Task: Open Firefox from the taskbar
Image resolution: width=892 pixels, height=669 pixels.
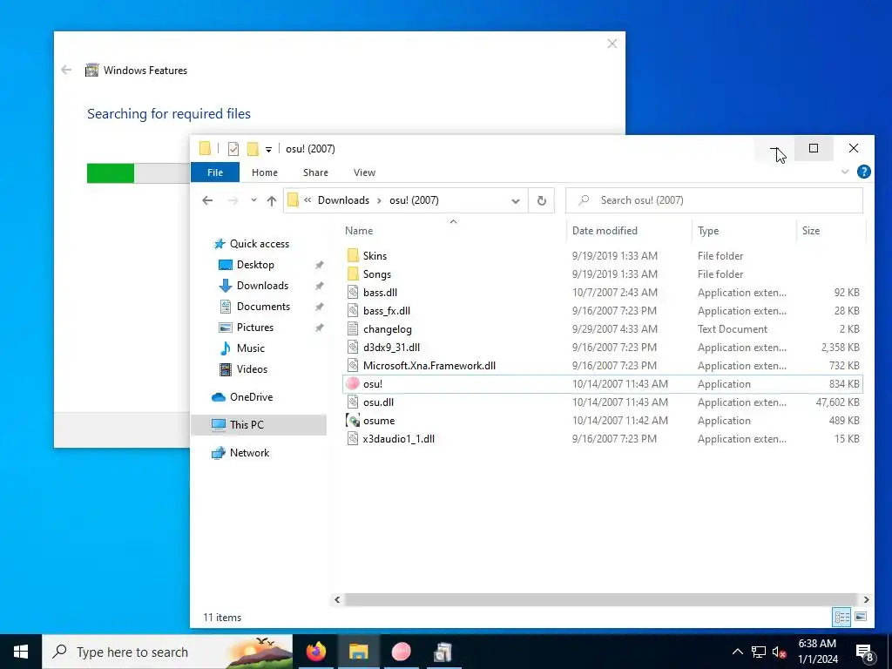Action: pos(316,652)
